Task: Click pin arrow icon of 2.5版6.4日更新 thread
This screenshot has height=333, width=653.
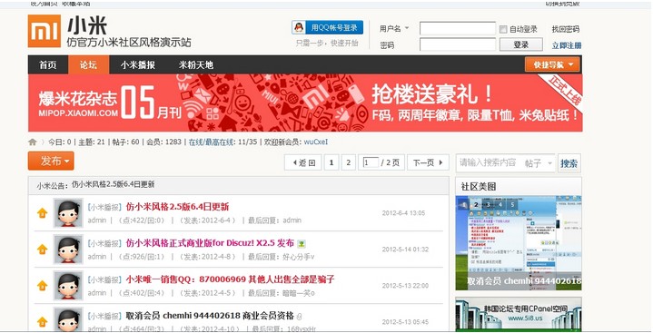Action: pos(42,213)
